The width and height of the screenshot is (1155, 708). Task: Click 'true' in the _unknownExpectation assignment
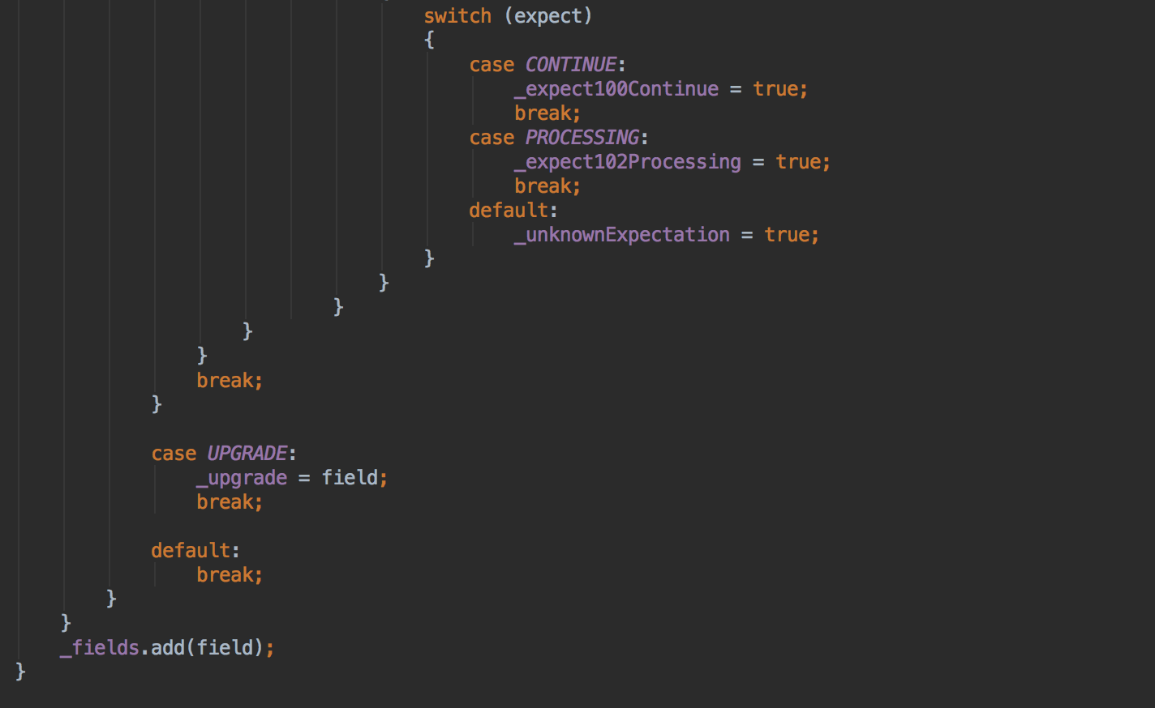point(787,235)
